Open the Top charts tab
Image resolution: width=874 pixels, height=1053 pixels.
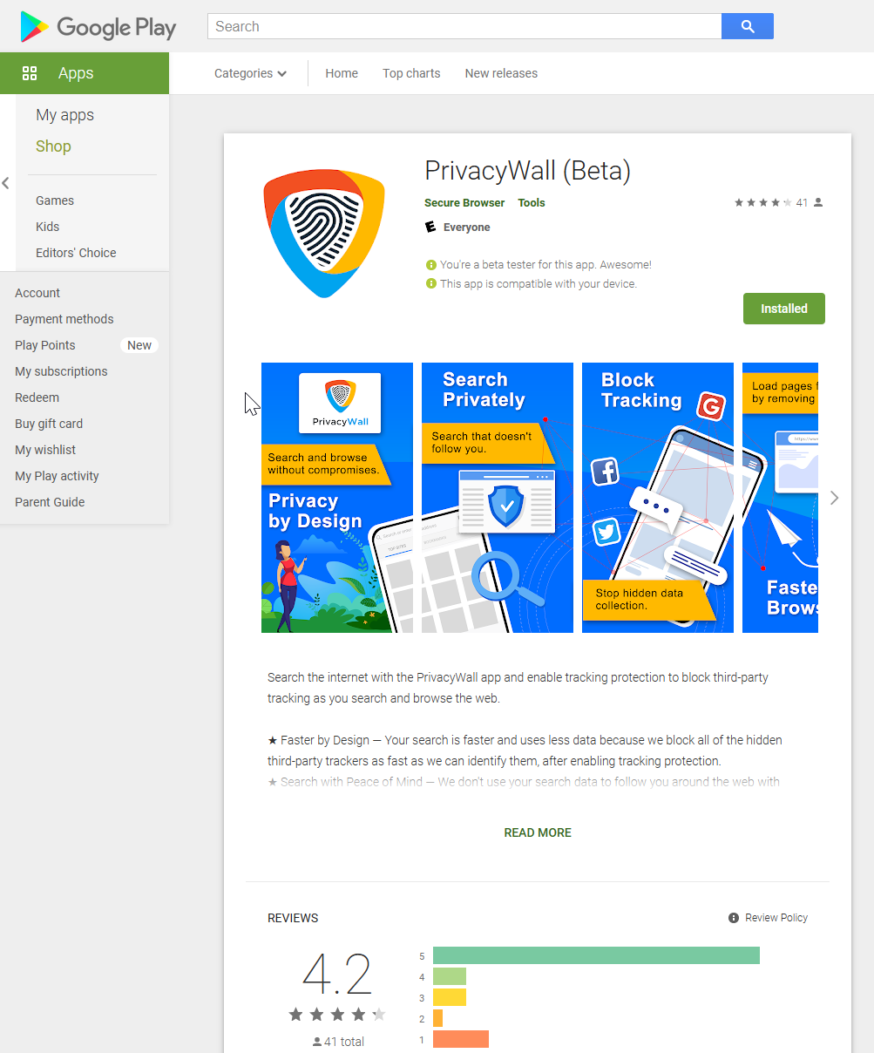coord(411,73)
